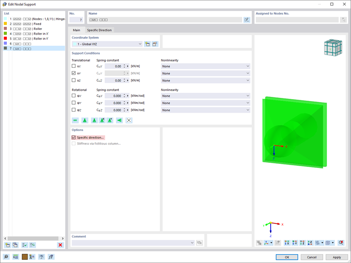Set preview view in negative Z direction
The height and width of the screenshot is (263, 351).
(x=310, y=243)
